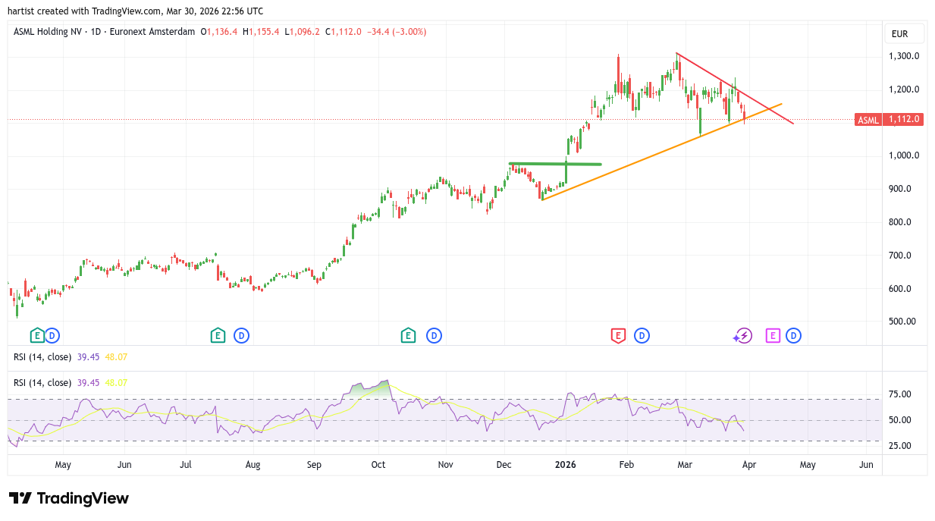The image size is (935, 521).
Task: Click the red earnings marker near February
Action: tap(618, 335)
